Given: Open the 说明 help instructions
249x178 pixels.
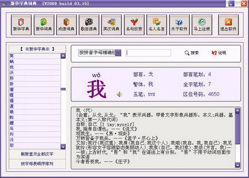Looking at the screenshot, I should [219, 53].
